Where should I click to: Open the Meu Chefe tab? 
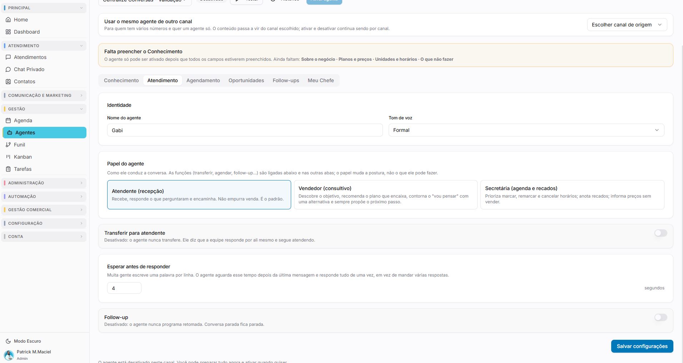321,80
